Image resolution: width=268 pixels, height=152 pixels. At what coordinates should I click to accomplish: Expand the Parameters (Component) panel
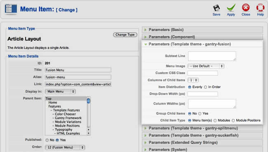click(202, 37)
